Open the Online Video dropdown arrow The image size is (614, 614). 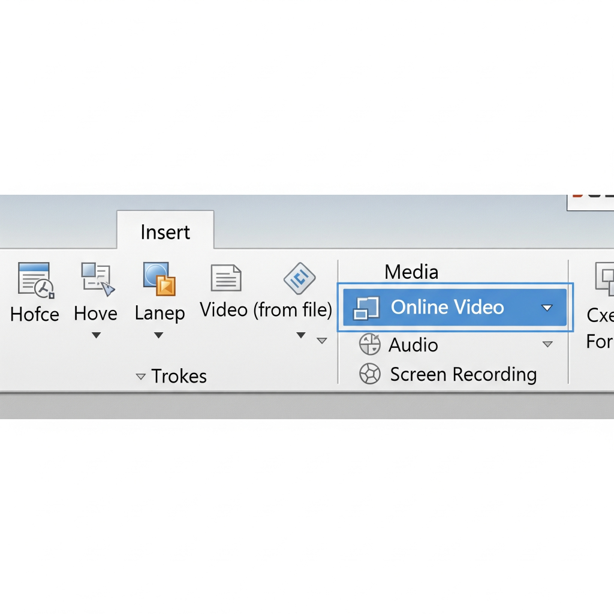(547, 308)
